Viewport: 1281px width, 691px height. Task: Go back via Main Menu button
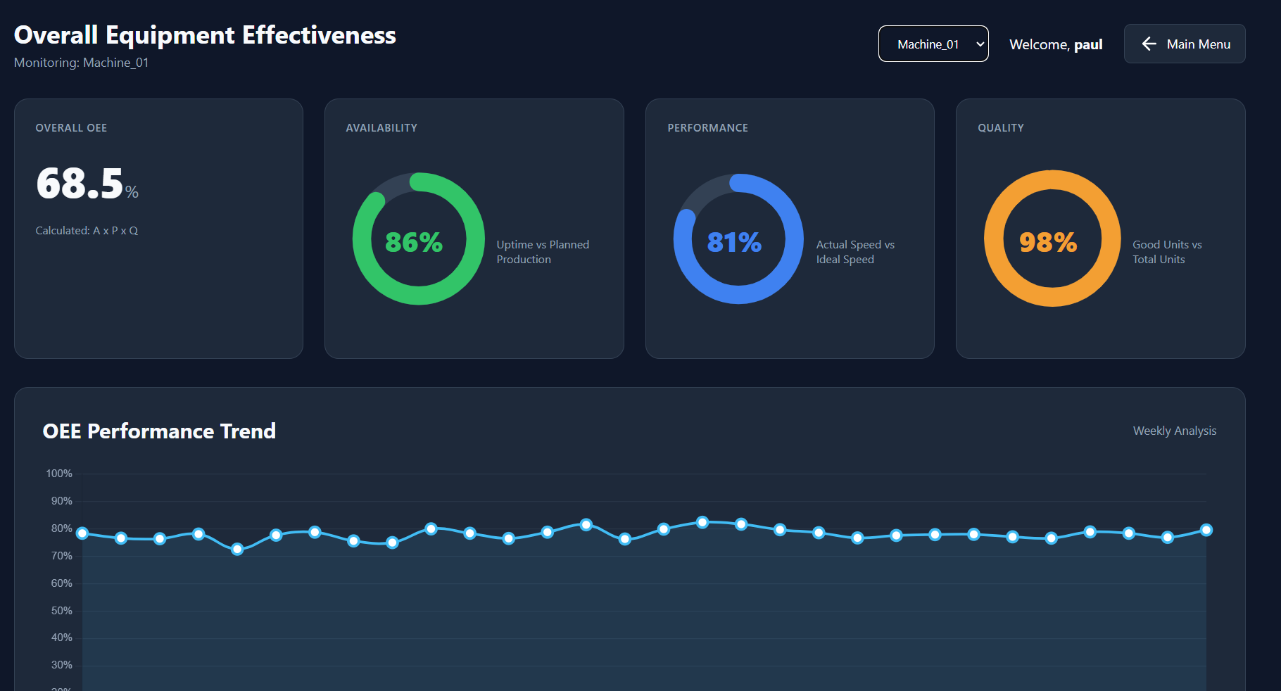[1185, 44]
